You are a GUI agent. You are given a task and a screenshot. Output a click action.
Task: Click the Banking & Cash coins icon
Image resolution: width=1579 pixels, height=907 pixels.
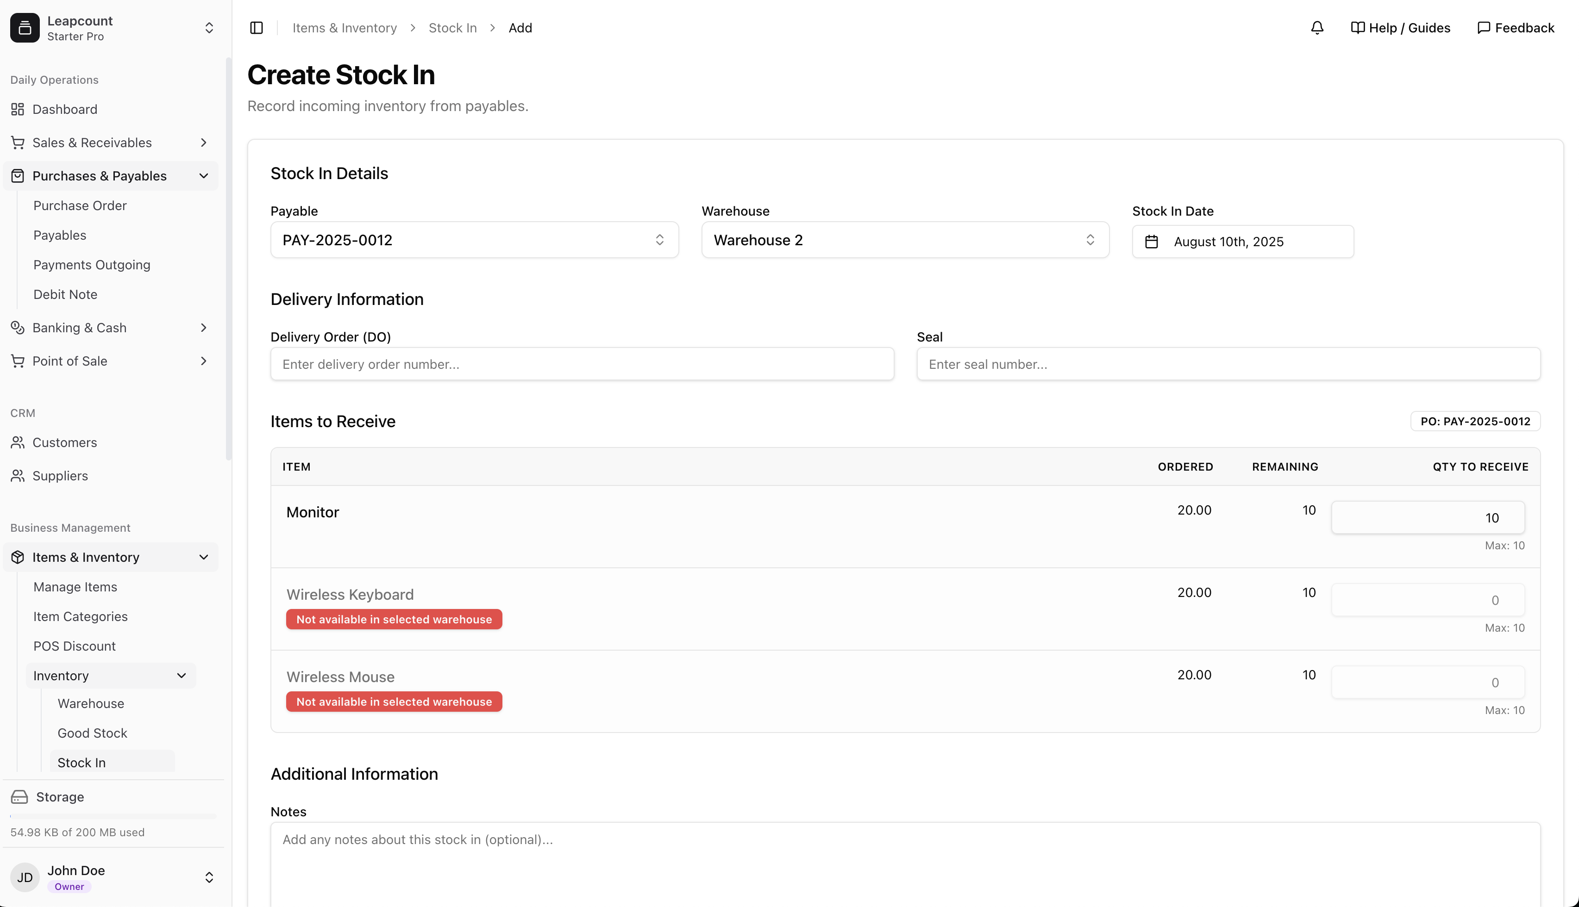click(x=18, y=328)
